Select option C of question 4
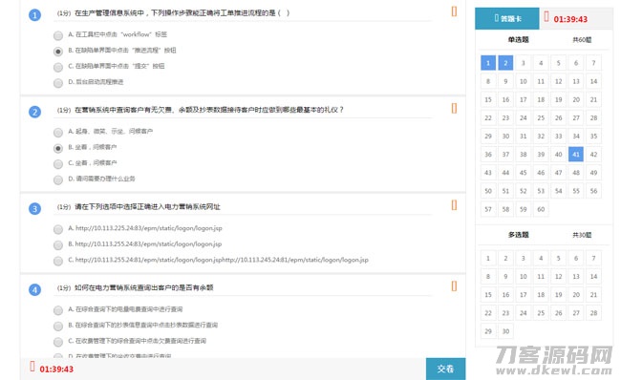The height and width of the screenshot is (380, 621). pos(58,342)
